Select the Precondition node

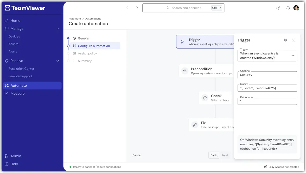(206, 71)
